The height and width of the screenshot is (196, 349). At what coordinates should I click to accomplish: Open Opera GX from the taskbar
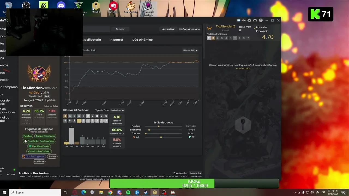click(74, 192)
